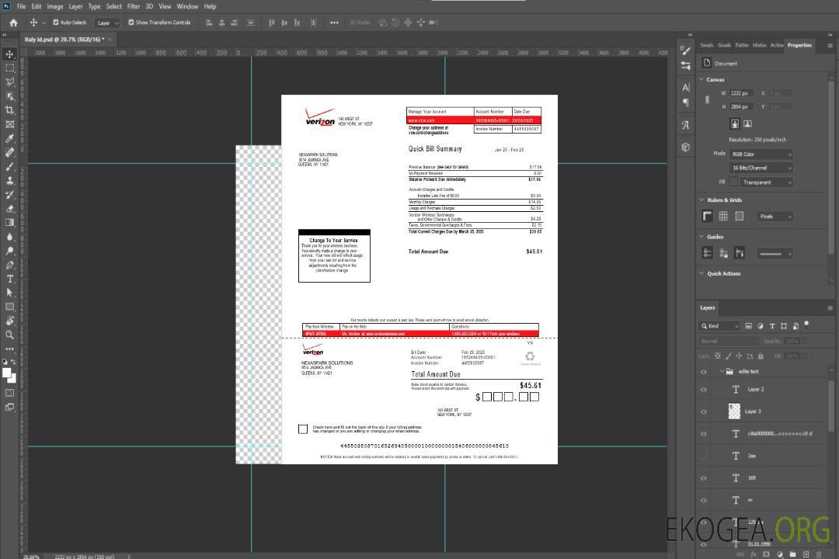Filter layers by type layers icon
Screen dimensions: 839x559
772,326
